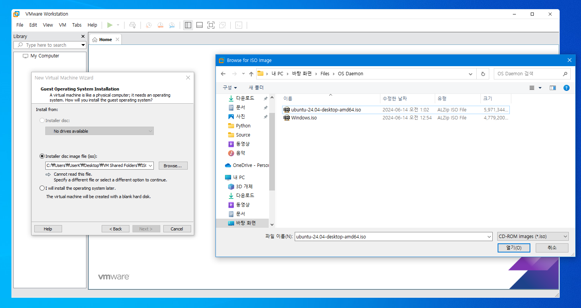Image resolution: width=581 pixels, height=308 pixels.
Task: Expand the address bar history dropdown
Action: [x=471, y=74]
